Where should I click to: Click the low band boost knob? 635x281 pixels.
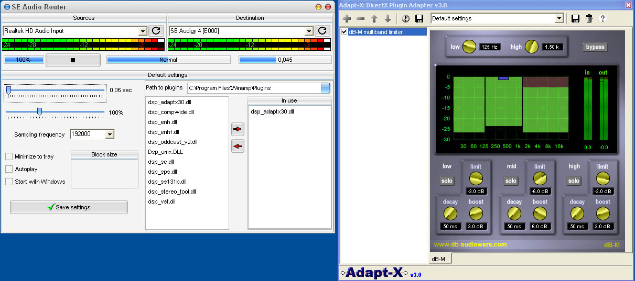coord(476,213)
